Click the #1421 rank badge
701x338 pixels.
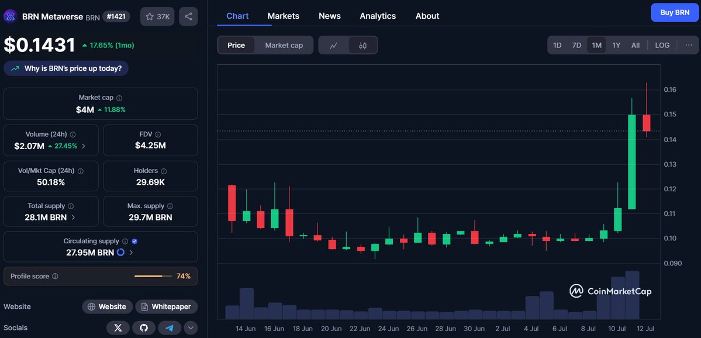click(x=116, y=16)
